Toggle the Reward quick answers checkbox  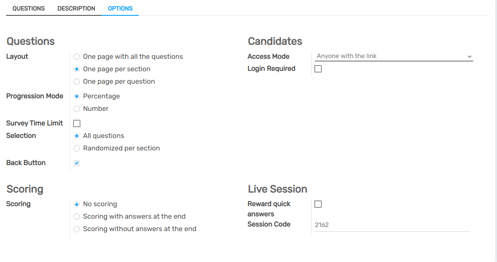point(318,204)
